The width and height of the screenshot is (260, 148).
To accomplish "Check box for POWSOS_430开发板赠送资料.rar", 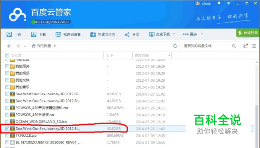I will pos(7,108).
